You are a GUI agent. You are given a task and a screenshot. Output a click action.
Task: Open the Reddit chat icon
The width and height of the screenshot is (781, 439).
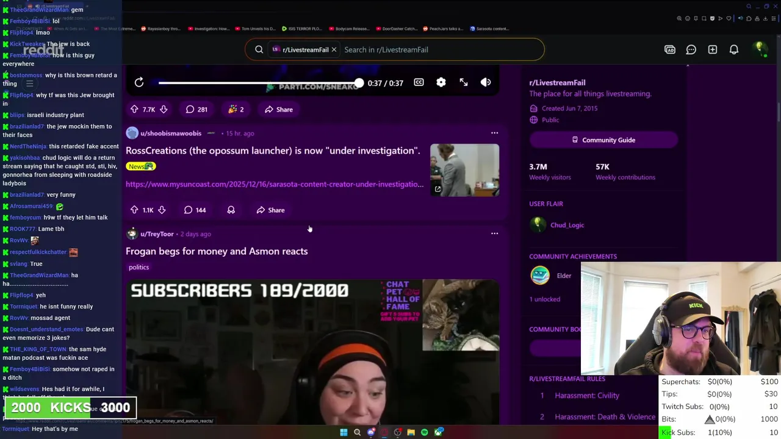(x=691, y=49)
